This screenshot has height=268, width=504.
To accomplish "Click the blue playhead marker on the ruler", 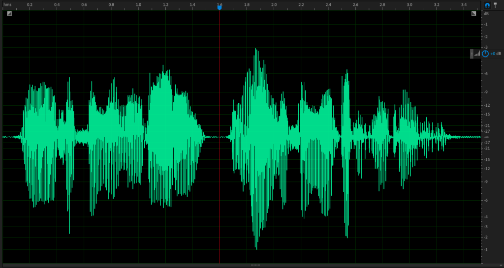I will pyautogui.click(x=220, y=7).
